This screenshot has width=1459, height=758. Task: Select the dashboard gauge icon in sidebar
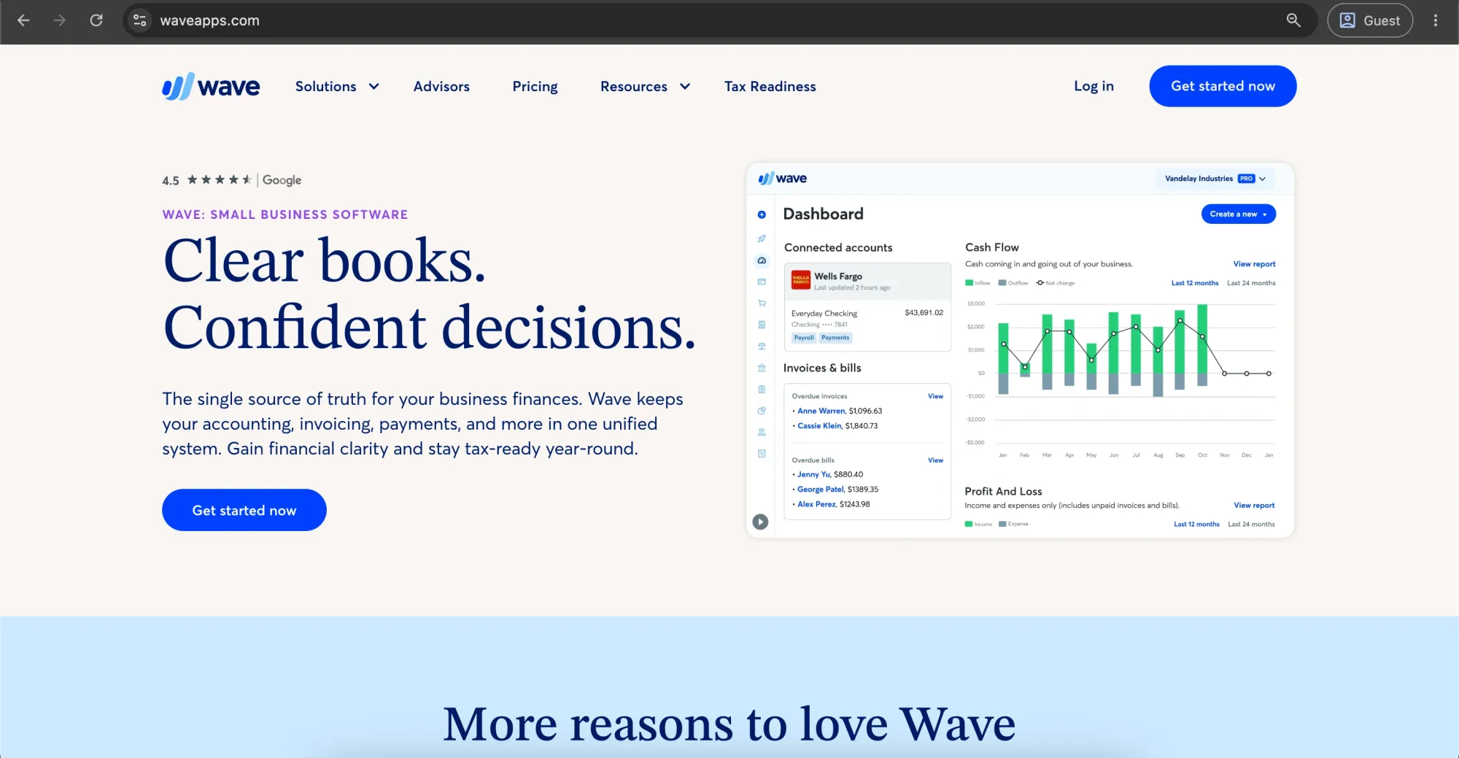(762, 260)
